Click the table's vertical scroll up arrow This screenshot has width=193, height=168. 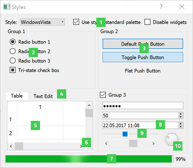(x=89, y=105)
